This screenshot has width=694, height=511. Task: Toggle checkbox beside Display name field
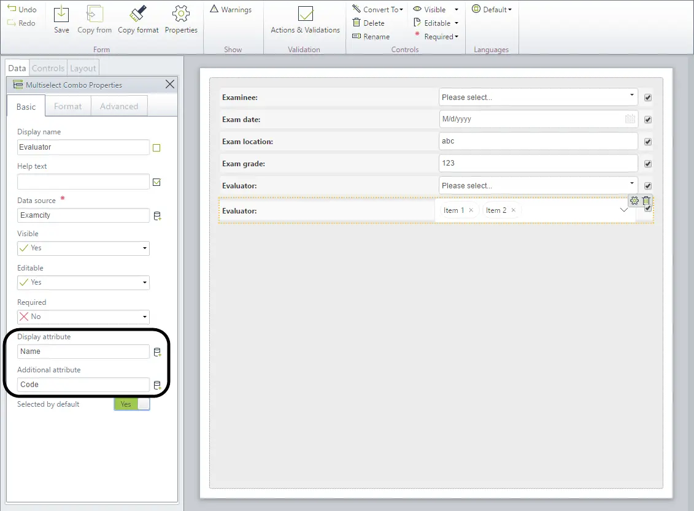(x=156, y=148)
